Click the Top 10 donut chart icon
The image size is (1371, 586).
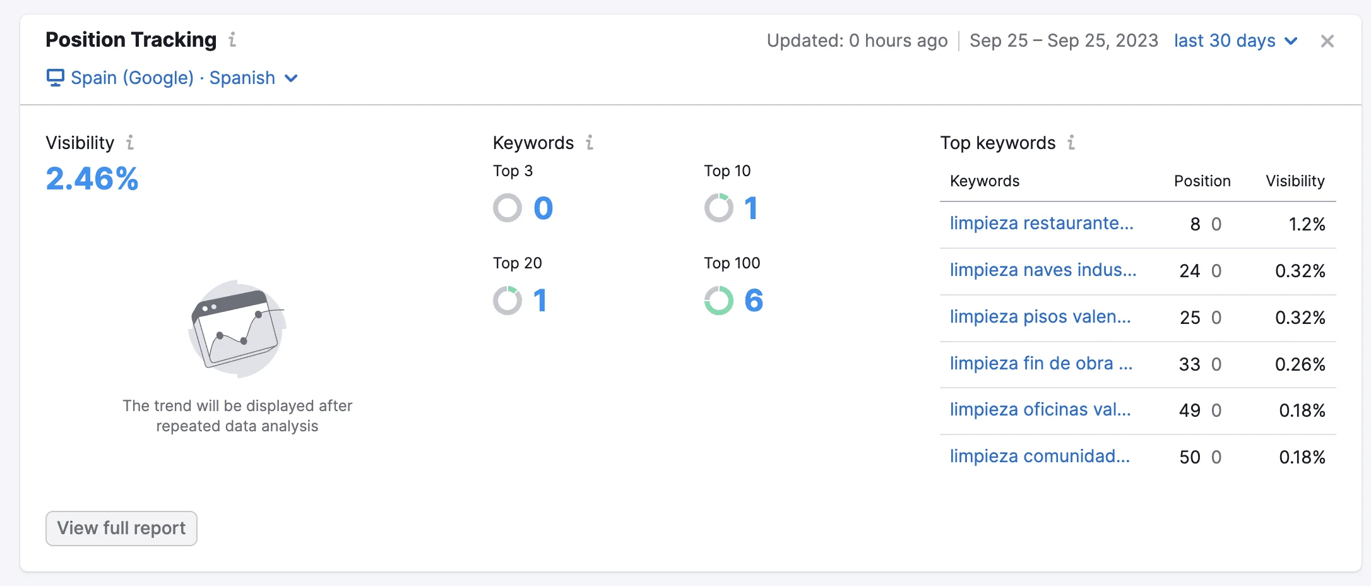719,208
